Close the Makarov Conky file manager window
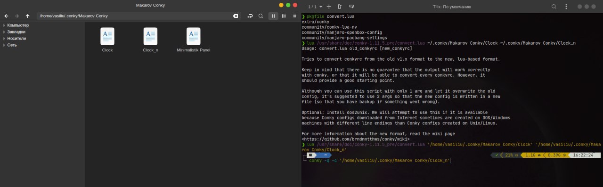The height and width of the screenshot is (187, 603). 295,5
